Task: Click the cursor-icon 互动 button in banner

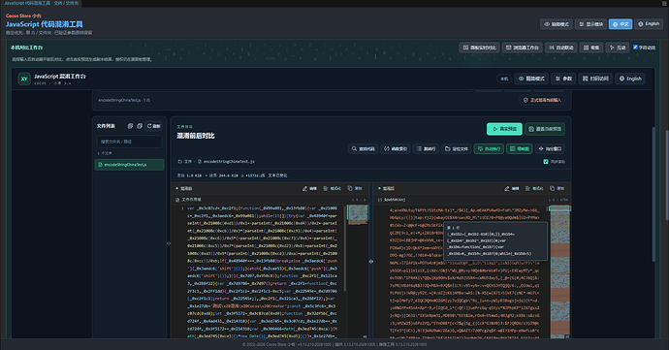Action: point(618,48)
